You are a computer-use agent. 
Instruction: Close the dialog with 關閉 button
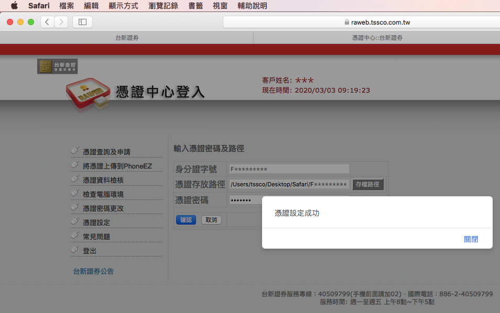471,239
